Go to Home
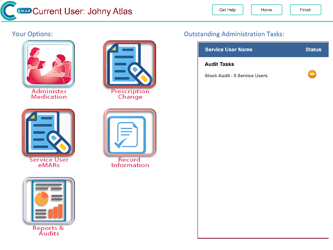This screenshot has width=333, height=250. (266, 10)
